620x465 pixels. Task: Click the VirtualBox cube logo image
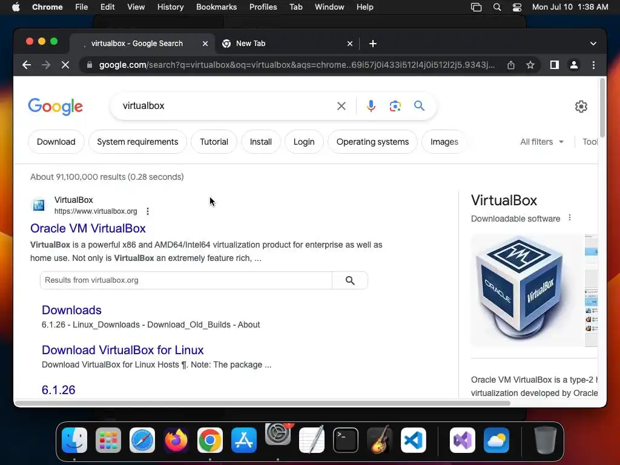(526, 290)
